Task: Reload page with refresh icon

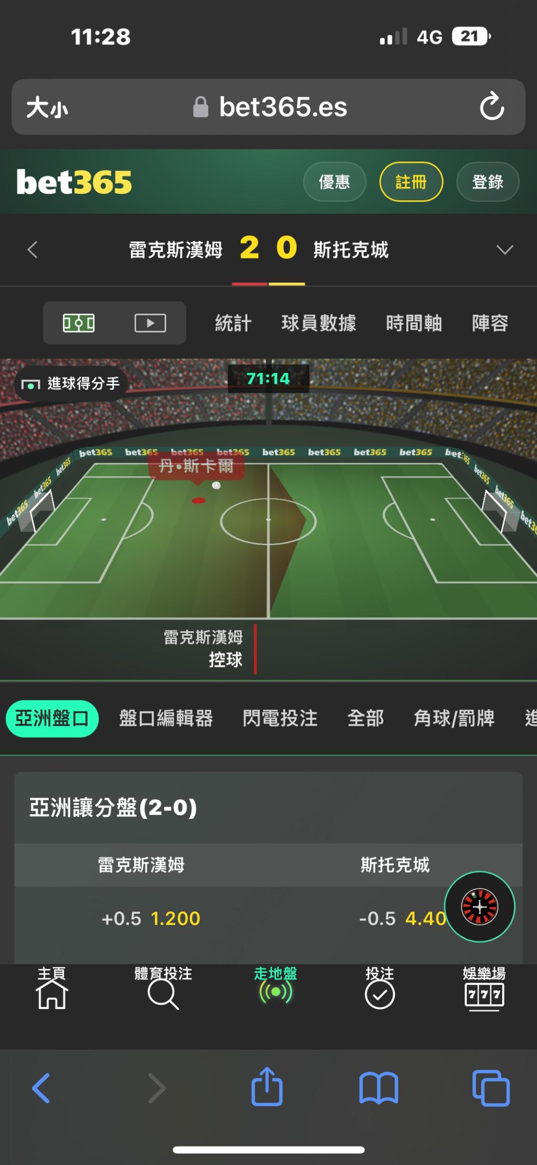Action: [x=492, y=106]
